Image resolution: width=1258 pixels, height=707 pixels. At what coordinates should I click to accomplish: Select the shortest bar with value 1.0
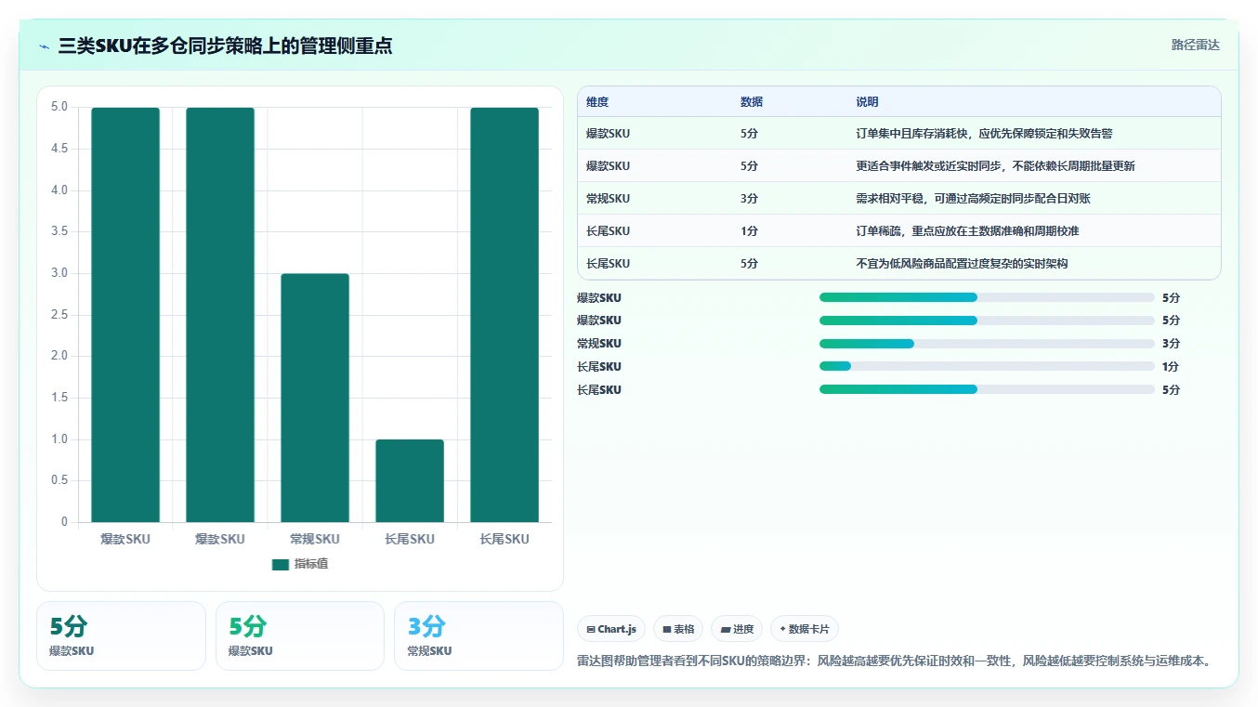(x=410, y=480)
